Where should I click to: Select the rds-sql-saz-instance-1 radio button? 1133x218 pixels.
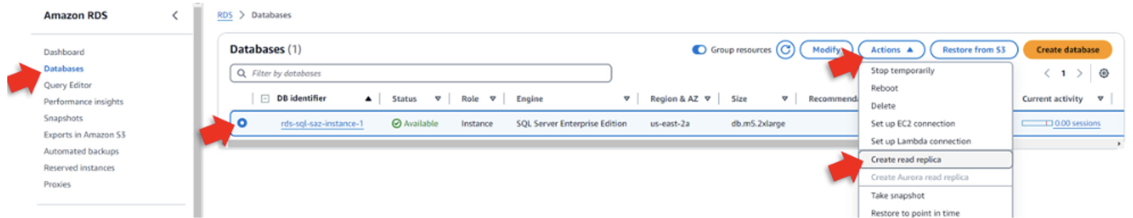(242, 123)
